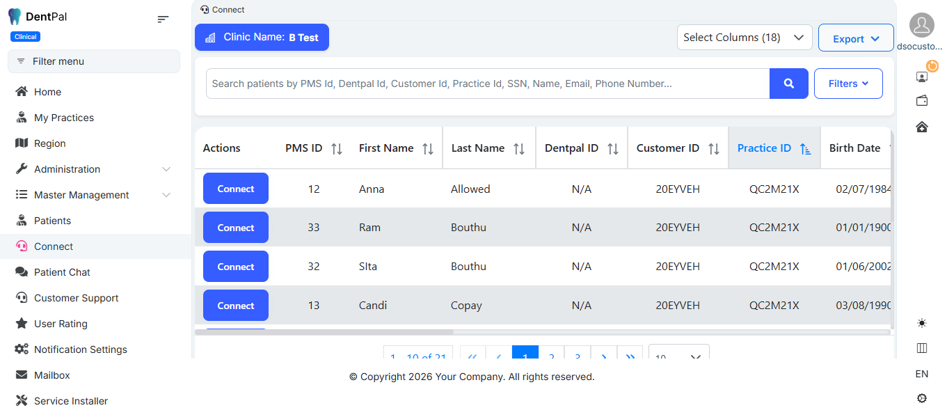Click the horizontal table scrollbar
The width and height of the screenshot is (947, 417).
tap(324, 332)
